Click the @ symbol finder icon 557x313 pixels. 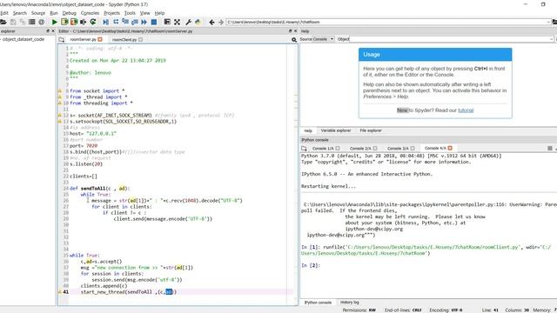click(42, 22)
